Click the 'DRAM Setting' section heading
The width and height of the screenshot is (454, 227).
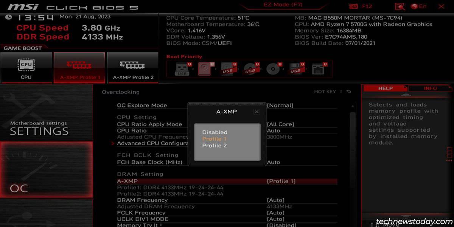140,174
